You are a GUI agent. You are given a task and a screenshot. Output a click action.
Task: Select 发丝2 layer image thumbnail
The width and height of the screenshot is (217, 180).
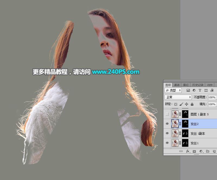coord(175,124)
